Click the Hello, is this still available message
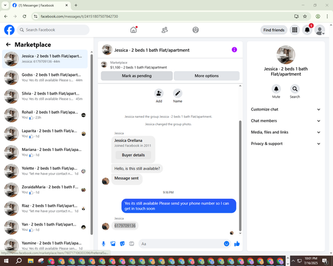333x266 pixels. (x=137, y=168)
